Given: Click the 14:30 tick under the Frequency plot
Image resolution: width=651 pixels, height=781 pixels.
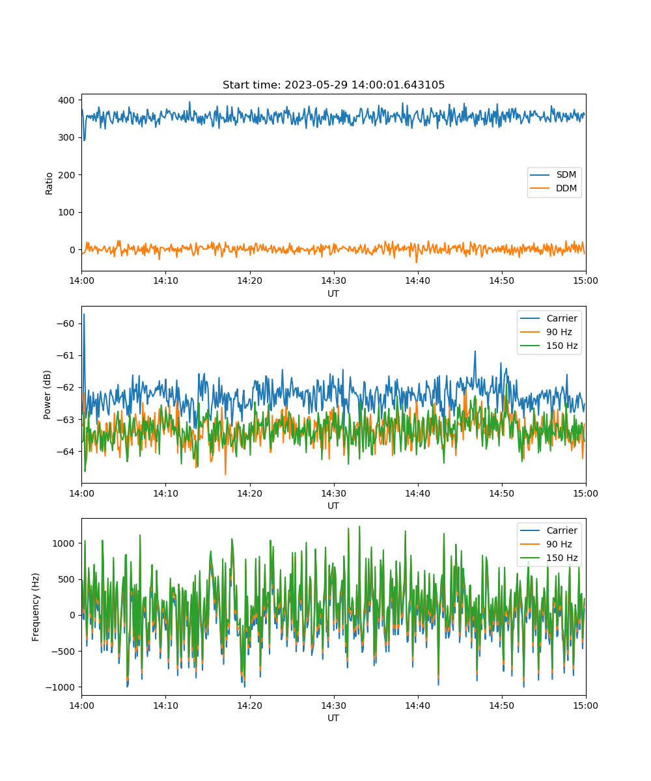Looking at the screenshot, I should click(333, 705).
